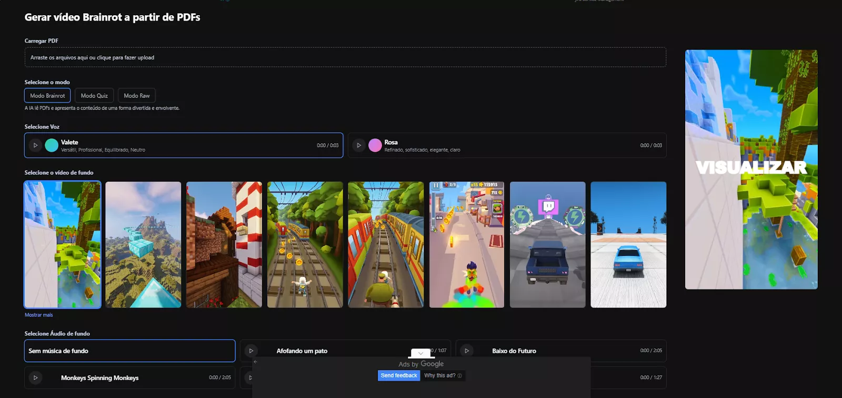
Task: Play the Valete voice sample
Action: click(35, 145)
